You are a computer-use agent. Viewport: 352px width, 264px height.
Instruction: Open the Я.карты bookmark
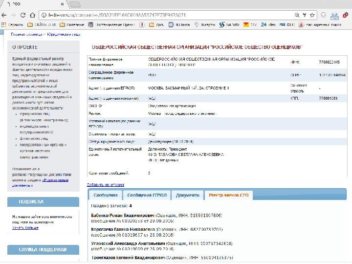pos(205,25)
